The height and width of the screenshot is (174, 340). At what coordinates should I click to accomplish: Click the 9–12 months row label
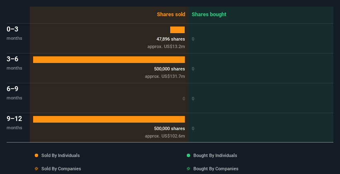click(14, 123)
